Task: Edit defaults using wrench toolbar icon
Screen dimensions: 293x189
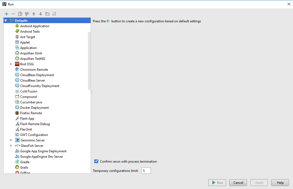Action: coord(27,14)
